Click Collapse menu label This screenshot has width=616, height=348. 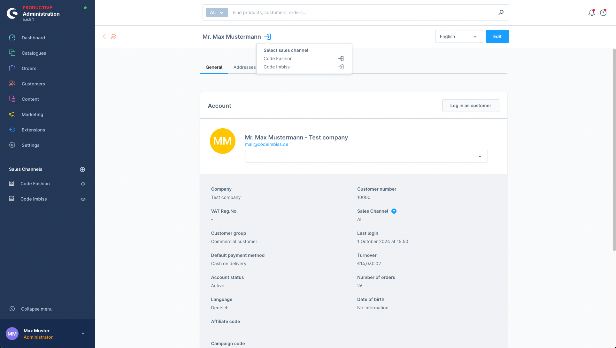(x=37, y=309)
